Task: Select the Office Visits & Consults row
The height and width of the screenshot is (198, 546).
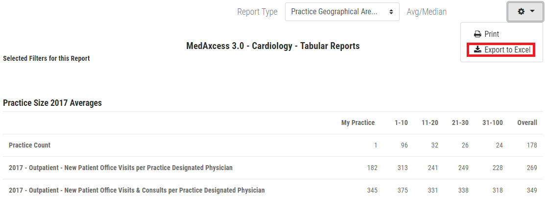Action: [137, 190]
